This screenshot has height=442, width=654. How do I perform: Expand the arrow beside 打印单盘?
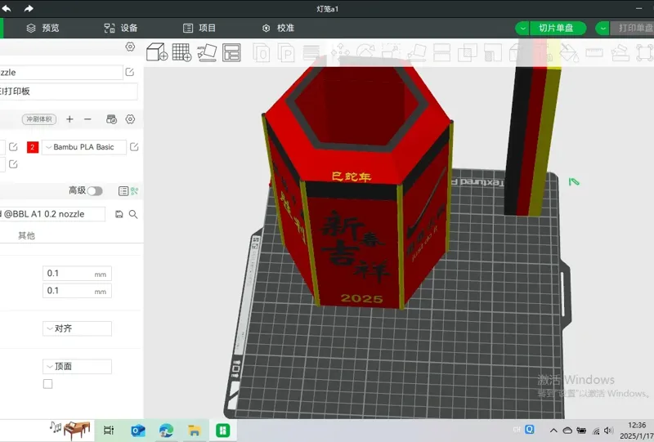(602, 28)
